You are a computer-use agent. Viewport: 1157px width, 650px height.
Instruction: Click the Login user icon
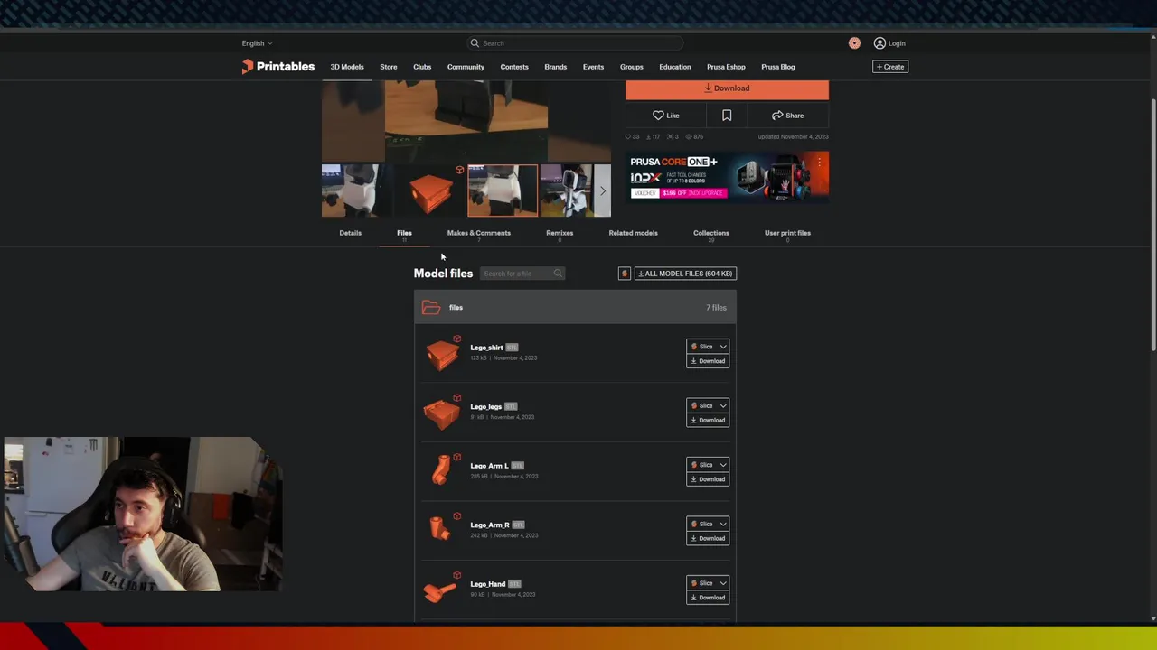880,43
